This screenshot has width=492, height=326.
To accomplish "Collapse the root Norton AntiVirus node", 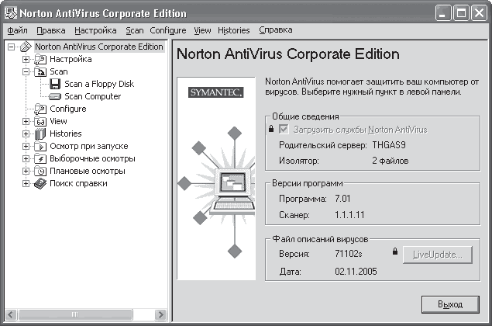I will point(12,47).
